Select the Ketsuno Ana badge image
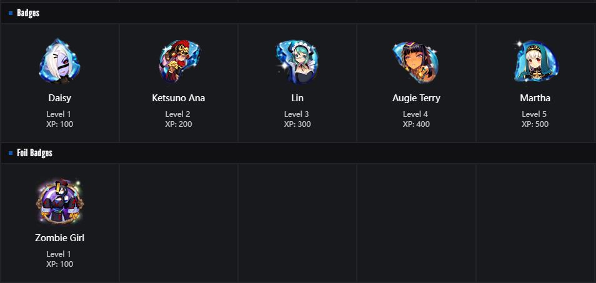596x283 pixels. pos(178,61)
